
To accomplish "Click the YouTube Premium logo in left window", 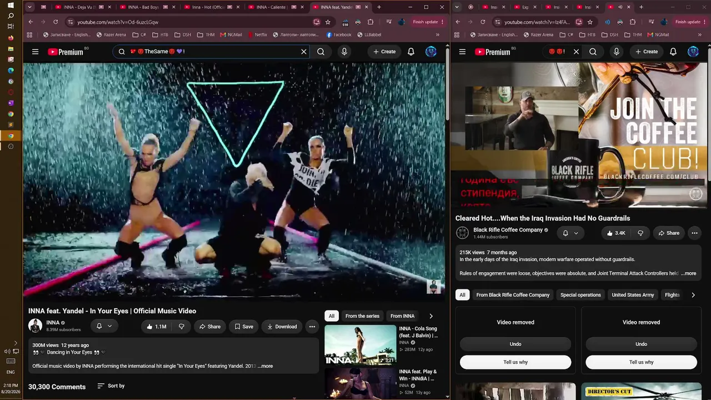I will [66, 52].
